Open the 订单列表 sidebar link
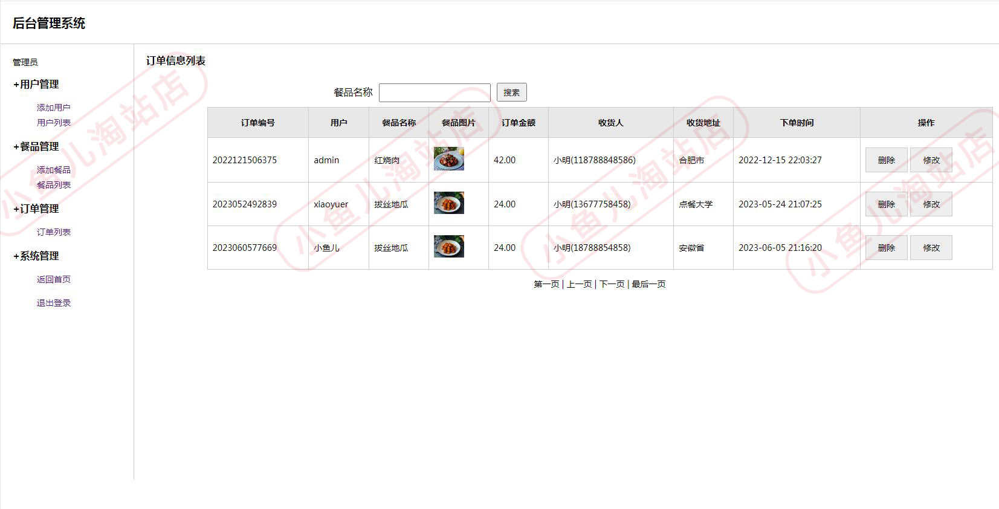Viewport: 999px width, 509px height. [x=53, y=232]
